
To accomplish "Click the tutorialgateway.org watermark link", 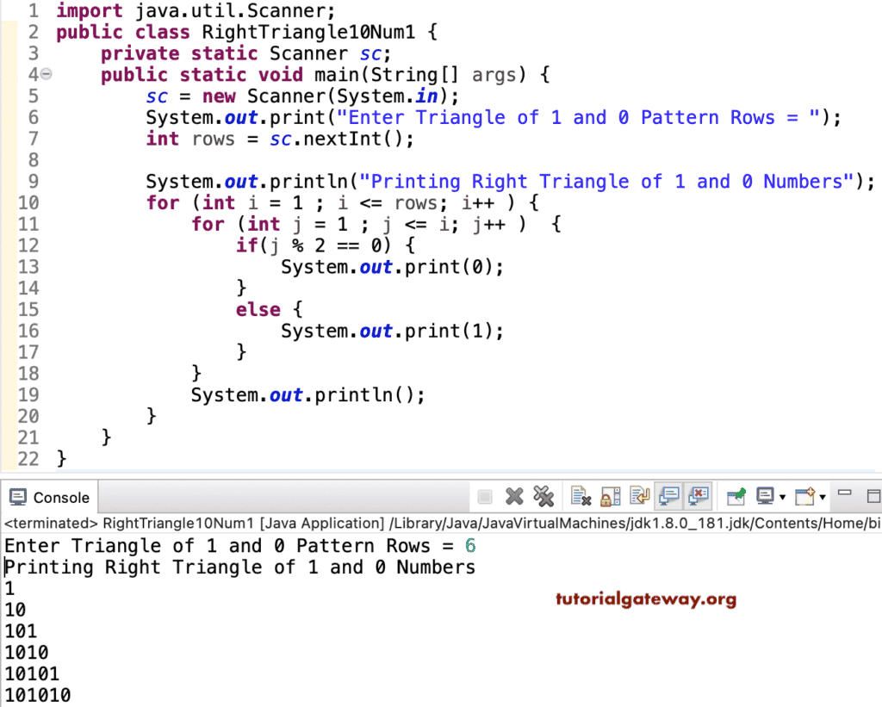I will click(x=646, y=598).
